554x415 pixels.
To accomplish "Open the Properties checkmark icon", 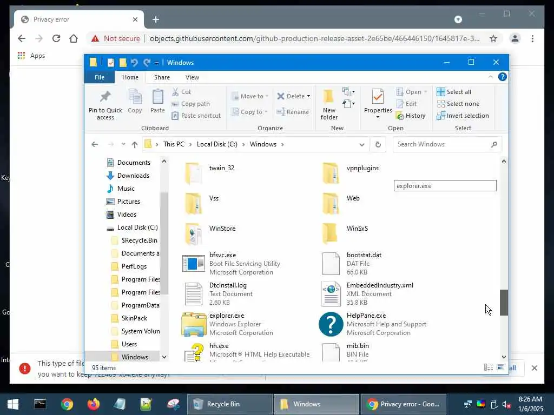I will [x=378, y=96].
